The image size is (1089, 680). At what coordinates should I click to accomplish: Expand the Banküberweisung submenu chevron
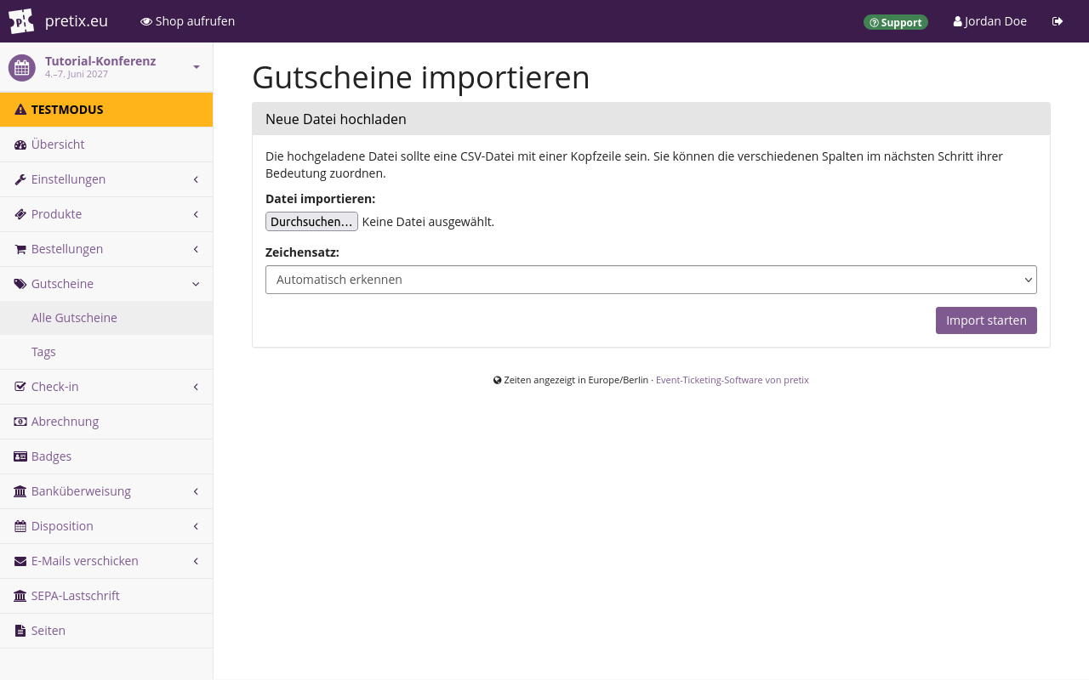tap(196, 491)
